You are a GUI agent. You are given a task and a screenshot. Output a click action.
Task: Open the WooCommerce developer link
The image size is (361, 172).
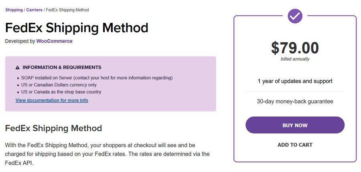point(54,41)
